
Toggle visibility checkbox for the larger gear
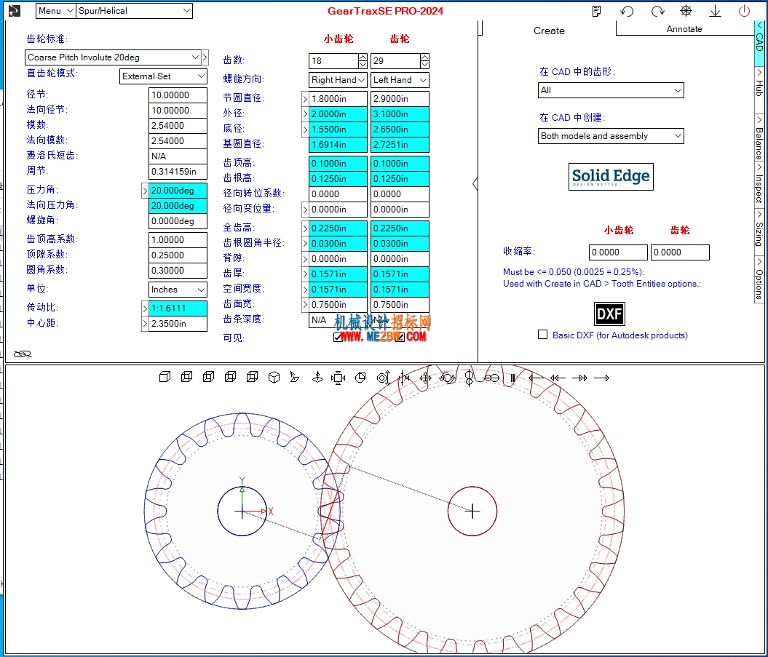[400, 338]
